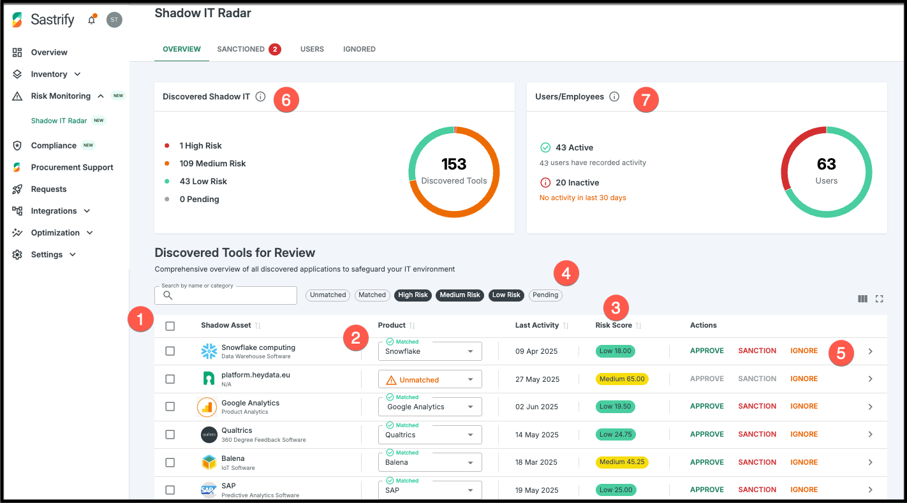Open the column visibility icon
This screenshot has width=907, height=503.
click(x=862, y=298)
